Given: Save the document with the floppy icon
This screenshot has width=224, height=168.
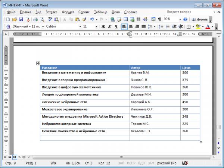Looking at the screenshot, I should [21, 19].
